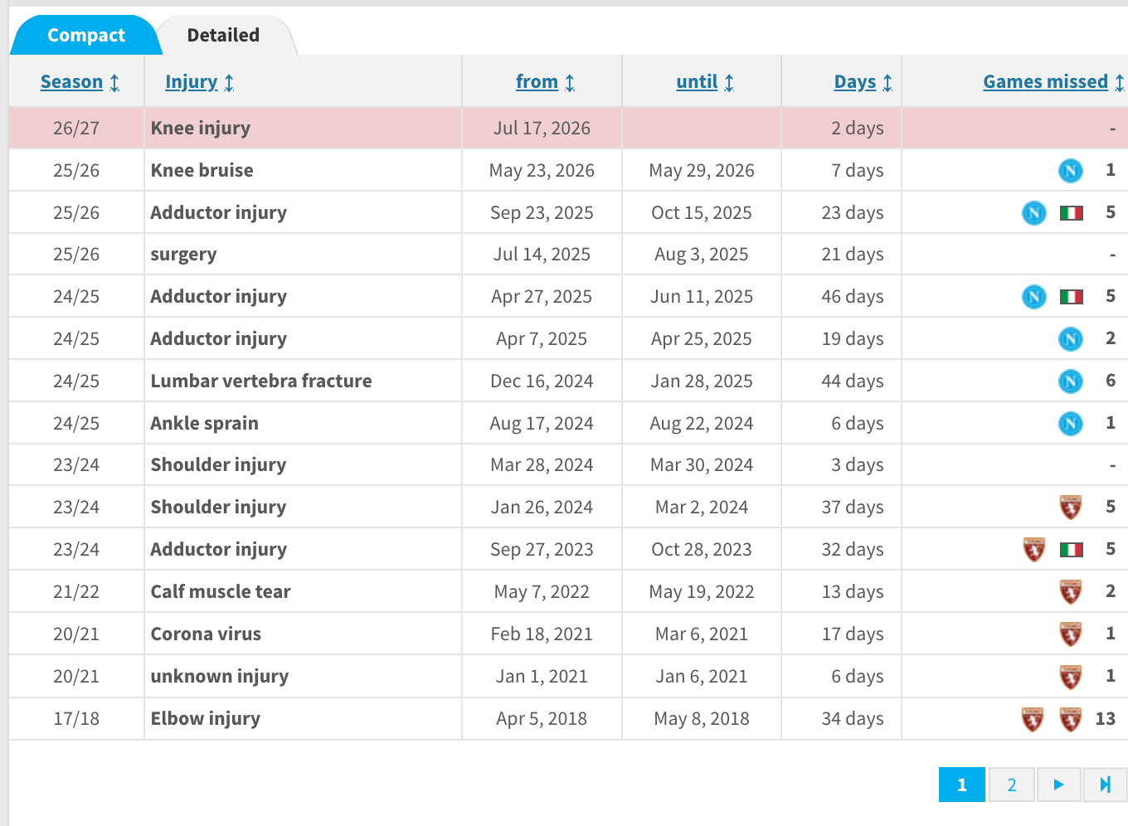The image size is (1128, 826).
Task: Click Torino crest in Calf muscle tear row
Action: 1071,592
